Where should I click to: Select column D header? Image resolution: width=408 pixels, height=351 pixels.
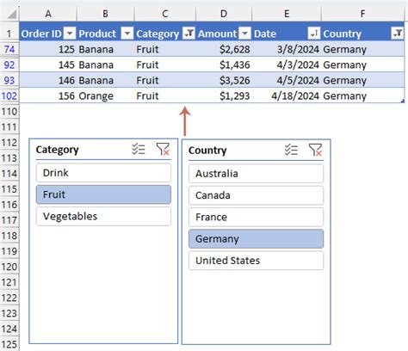tap(224, 14)
